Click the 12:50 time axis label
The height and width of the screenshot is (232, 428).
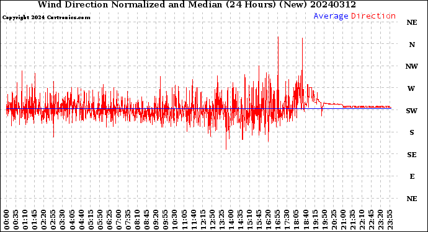click(212, 220)
